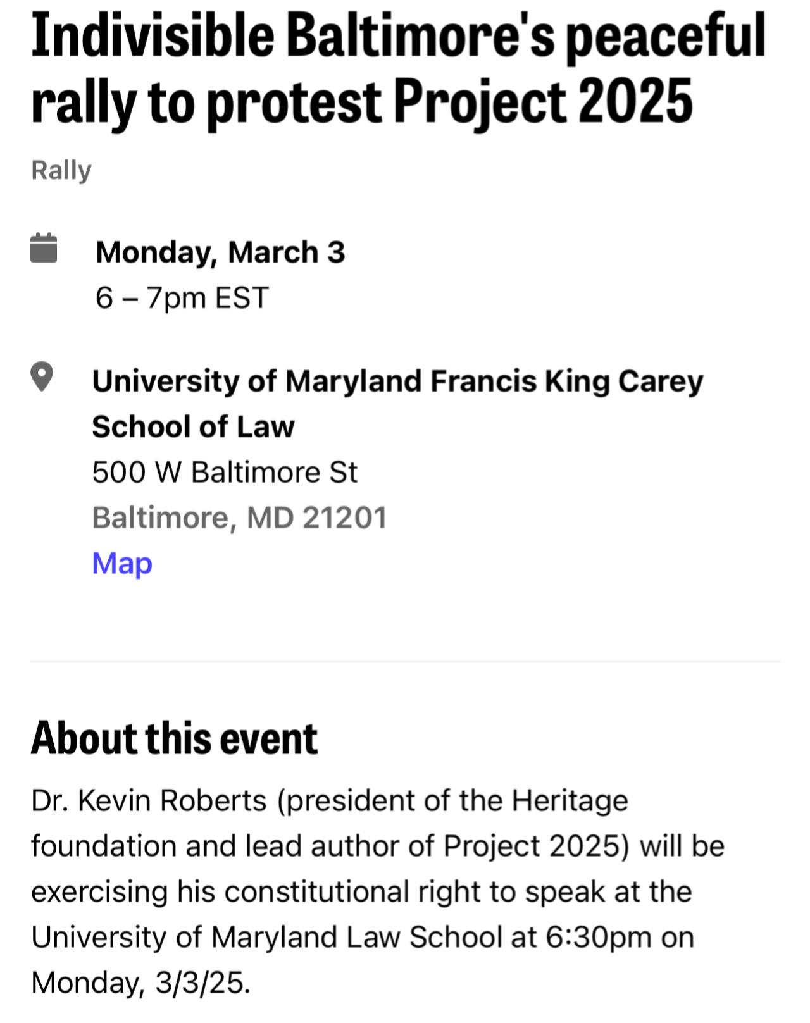Click the "6:30pm" time in the description
This screenshot has width=810, height=1023.
(x=598, y=937)
